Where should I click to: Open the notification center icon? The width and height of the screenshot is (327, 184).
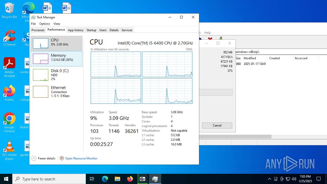point(319,179)
